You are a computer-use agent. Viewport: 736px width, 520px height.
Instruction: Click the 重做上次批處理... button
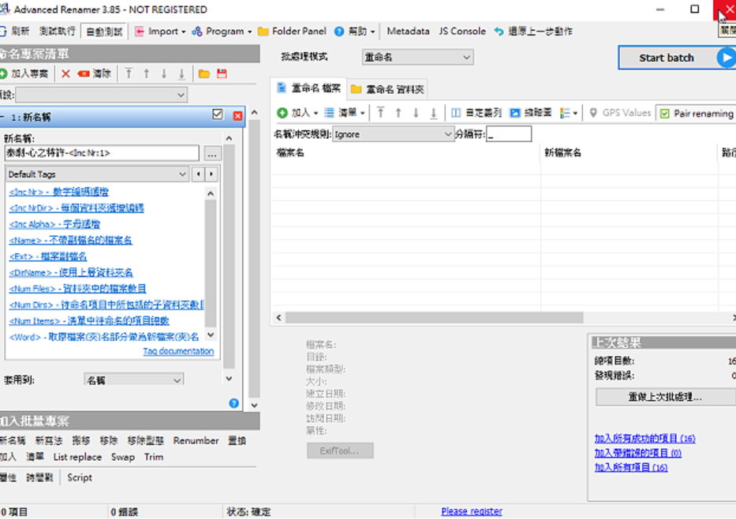(x=665, y=397)
